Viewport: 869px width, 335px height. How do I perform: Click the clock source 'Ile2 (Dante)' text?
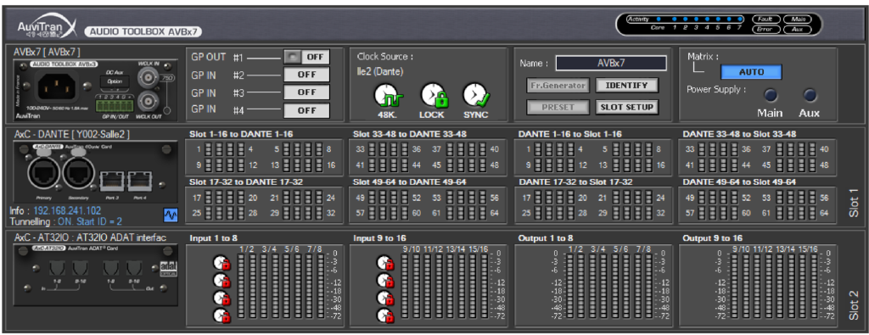(379, 71)
